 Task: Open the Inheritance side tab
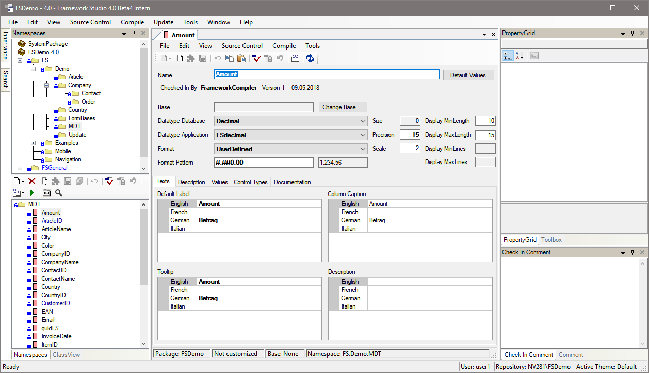click(5, 46)
